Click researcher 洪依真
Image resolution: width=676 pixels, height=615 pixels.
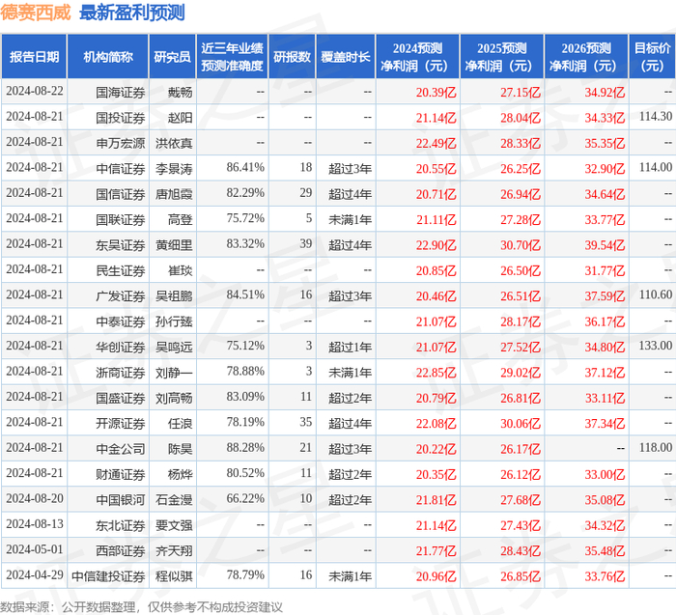[x=174, y=143]
